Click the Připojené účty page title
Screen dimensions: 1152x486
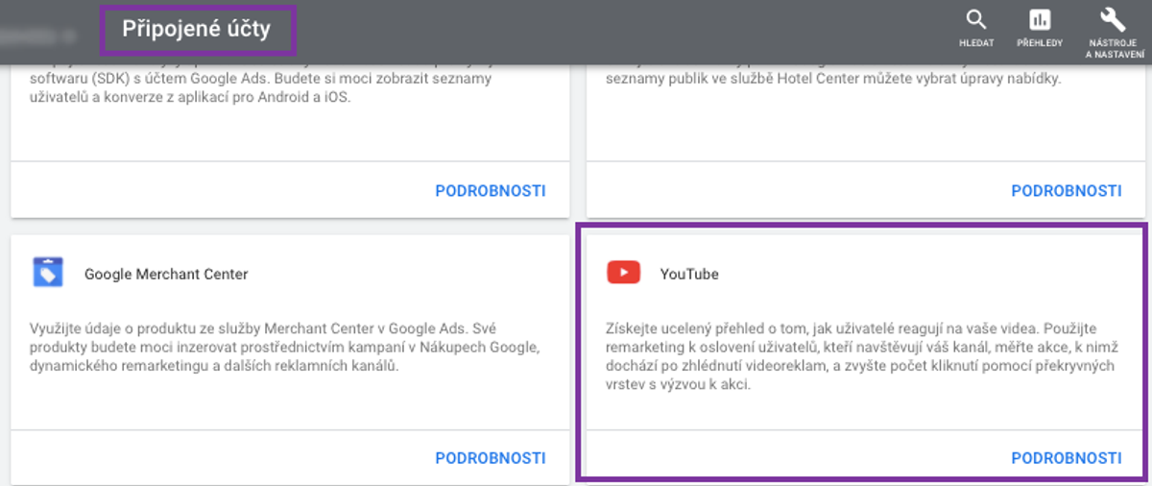[x=197, y=30]
